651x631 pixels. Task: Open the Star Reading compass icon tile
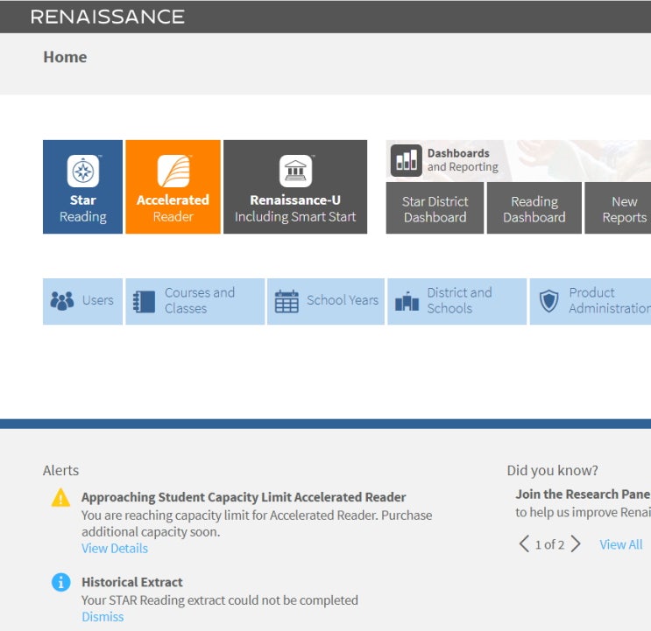pos(83,171)
